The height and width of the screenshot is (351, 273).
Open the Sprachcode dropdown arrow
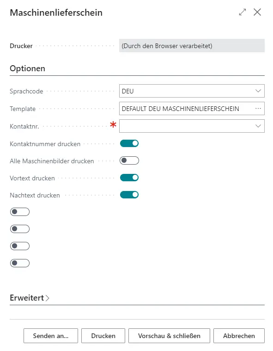258,91
